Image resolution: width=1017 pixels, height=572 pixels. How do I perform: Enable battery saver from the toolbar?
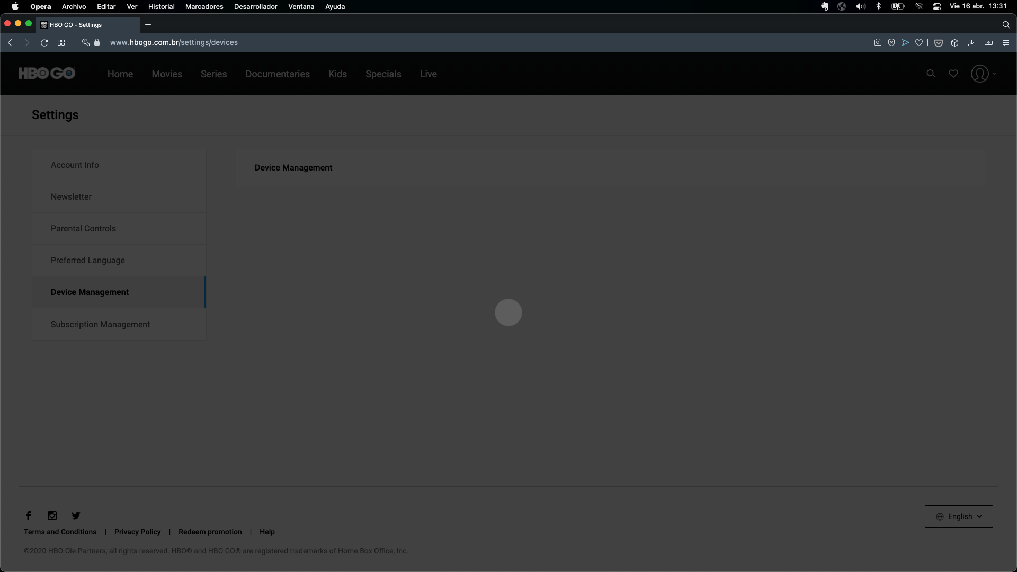989,42
